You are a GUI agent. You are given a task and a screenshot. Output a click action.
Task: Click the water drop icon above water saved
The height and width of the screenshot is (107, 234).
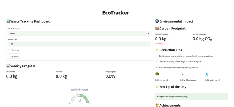pos(207,74)
